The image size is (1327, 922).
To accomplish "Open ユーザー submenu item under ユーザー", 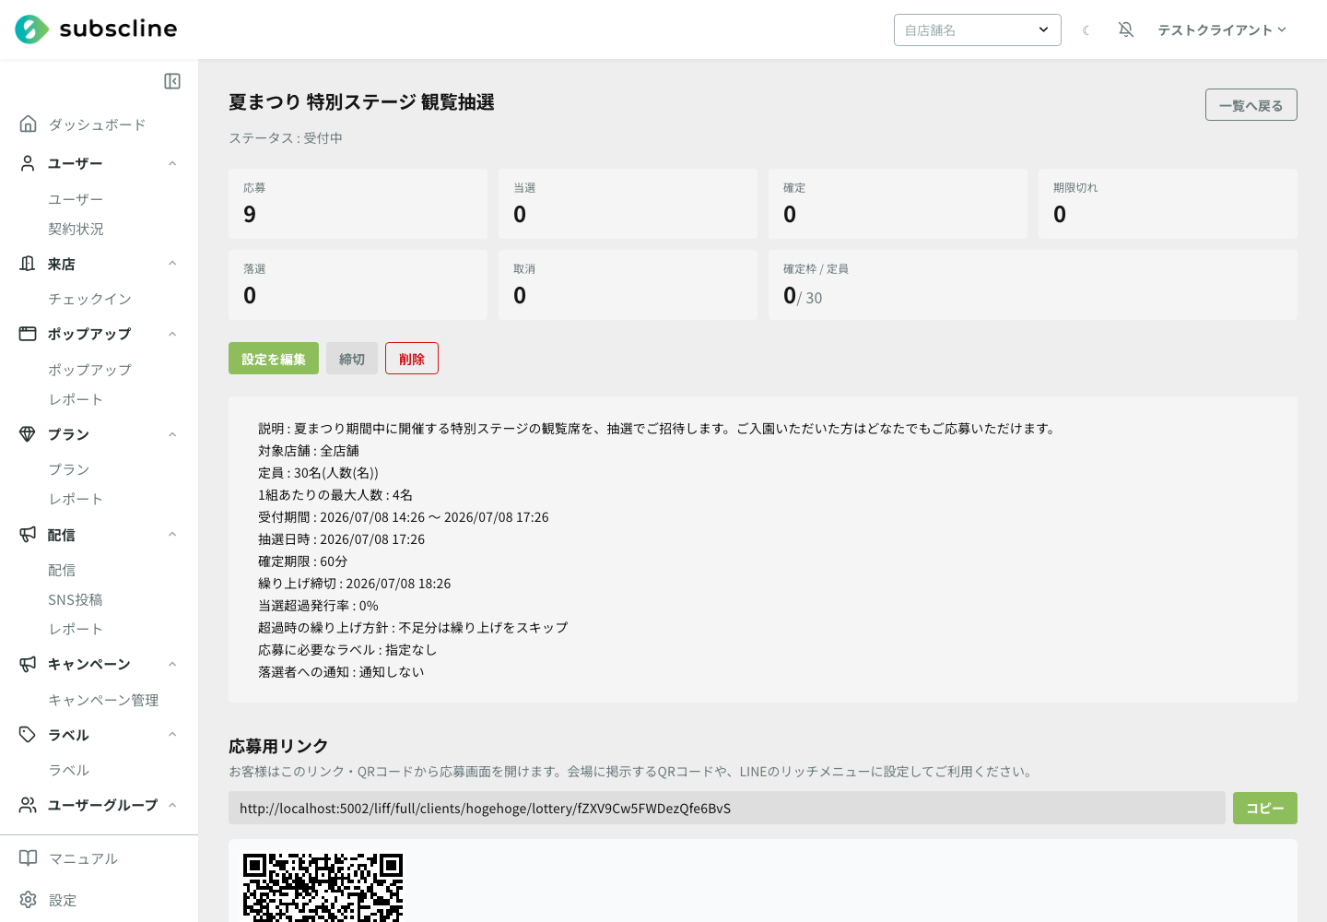I will point(76,199).
